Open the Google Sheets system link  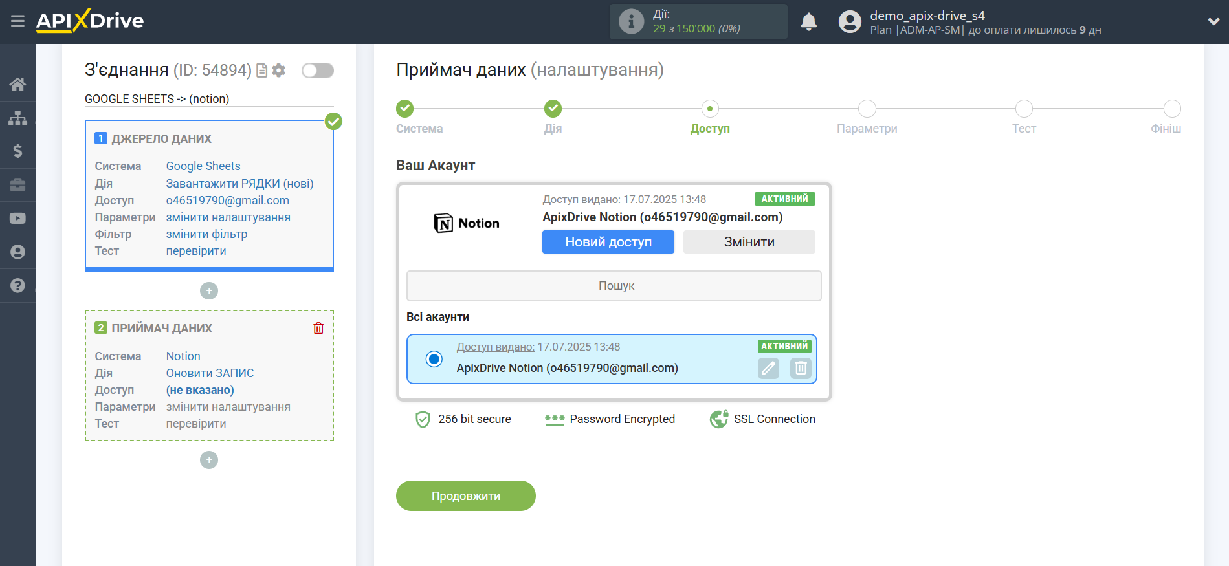coord(203,166)
